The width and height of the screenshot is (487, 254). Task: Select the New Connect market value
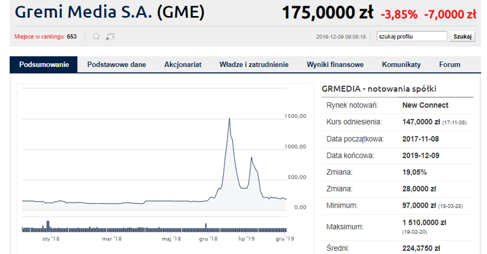coord(425,105)
